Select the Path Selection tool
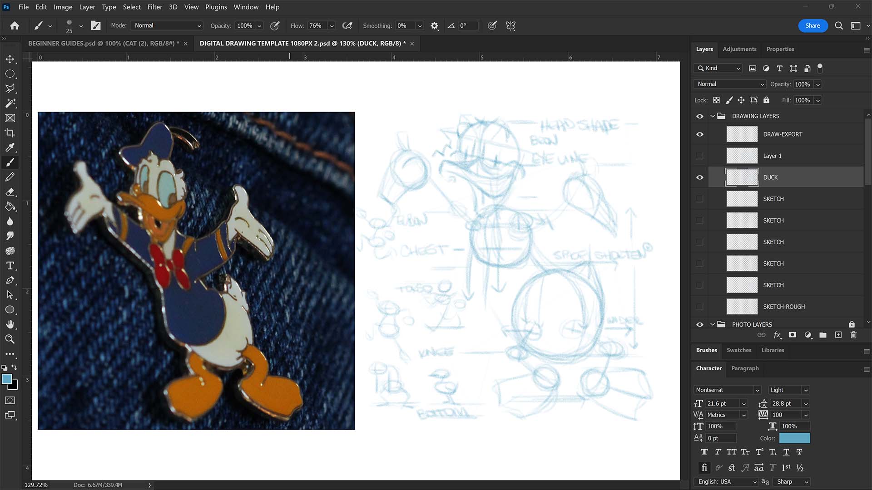The image size is (872, 490). click(10, 295)
